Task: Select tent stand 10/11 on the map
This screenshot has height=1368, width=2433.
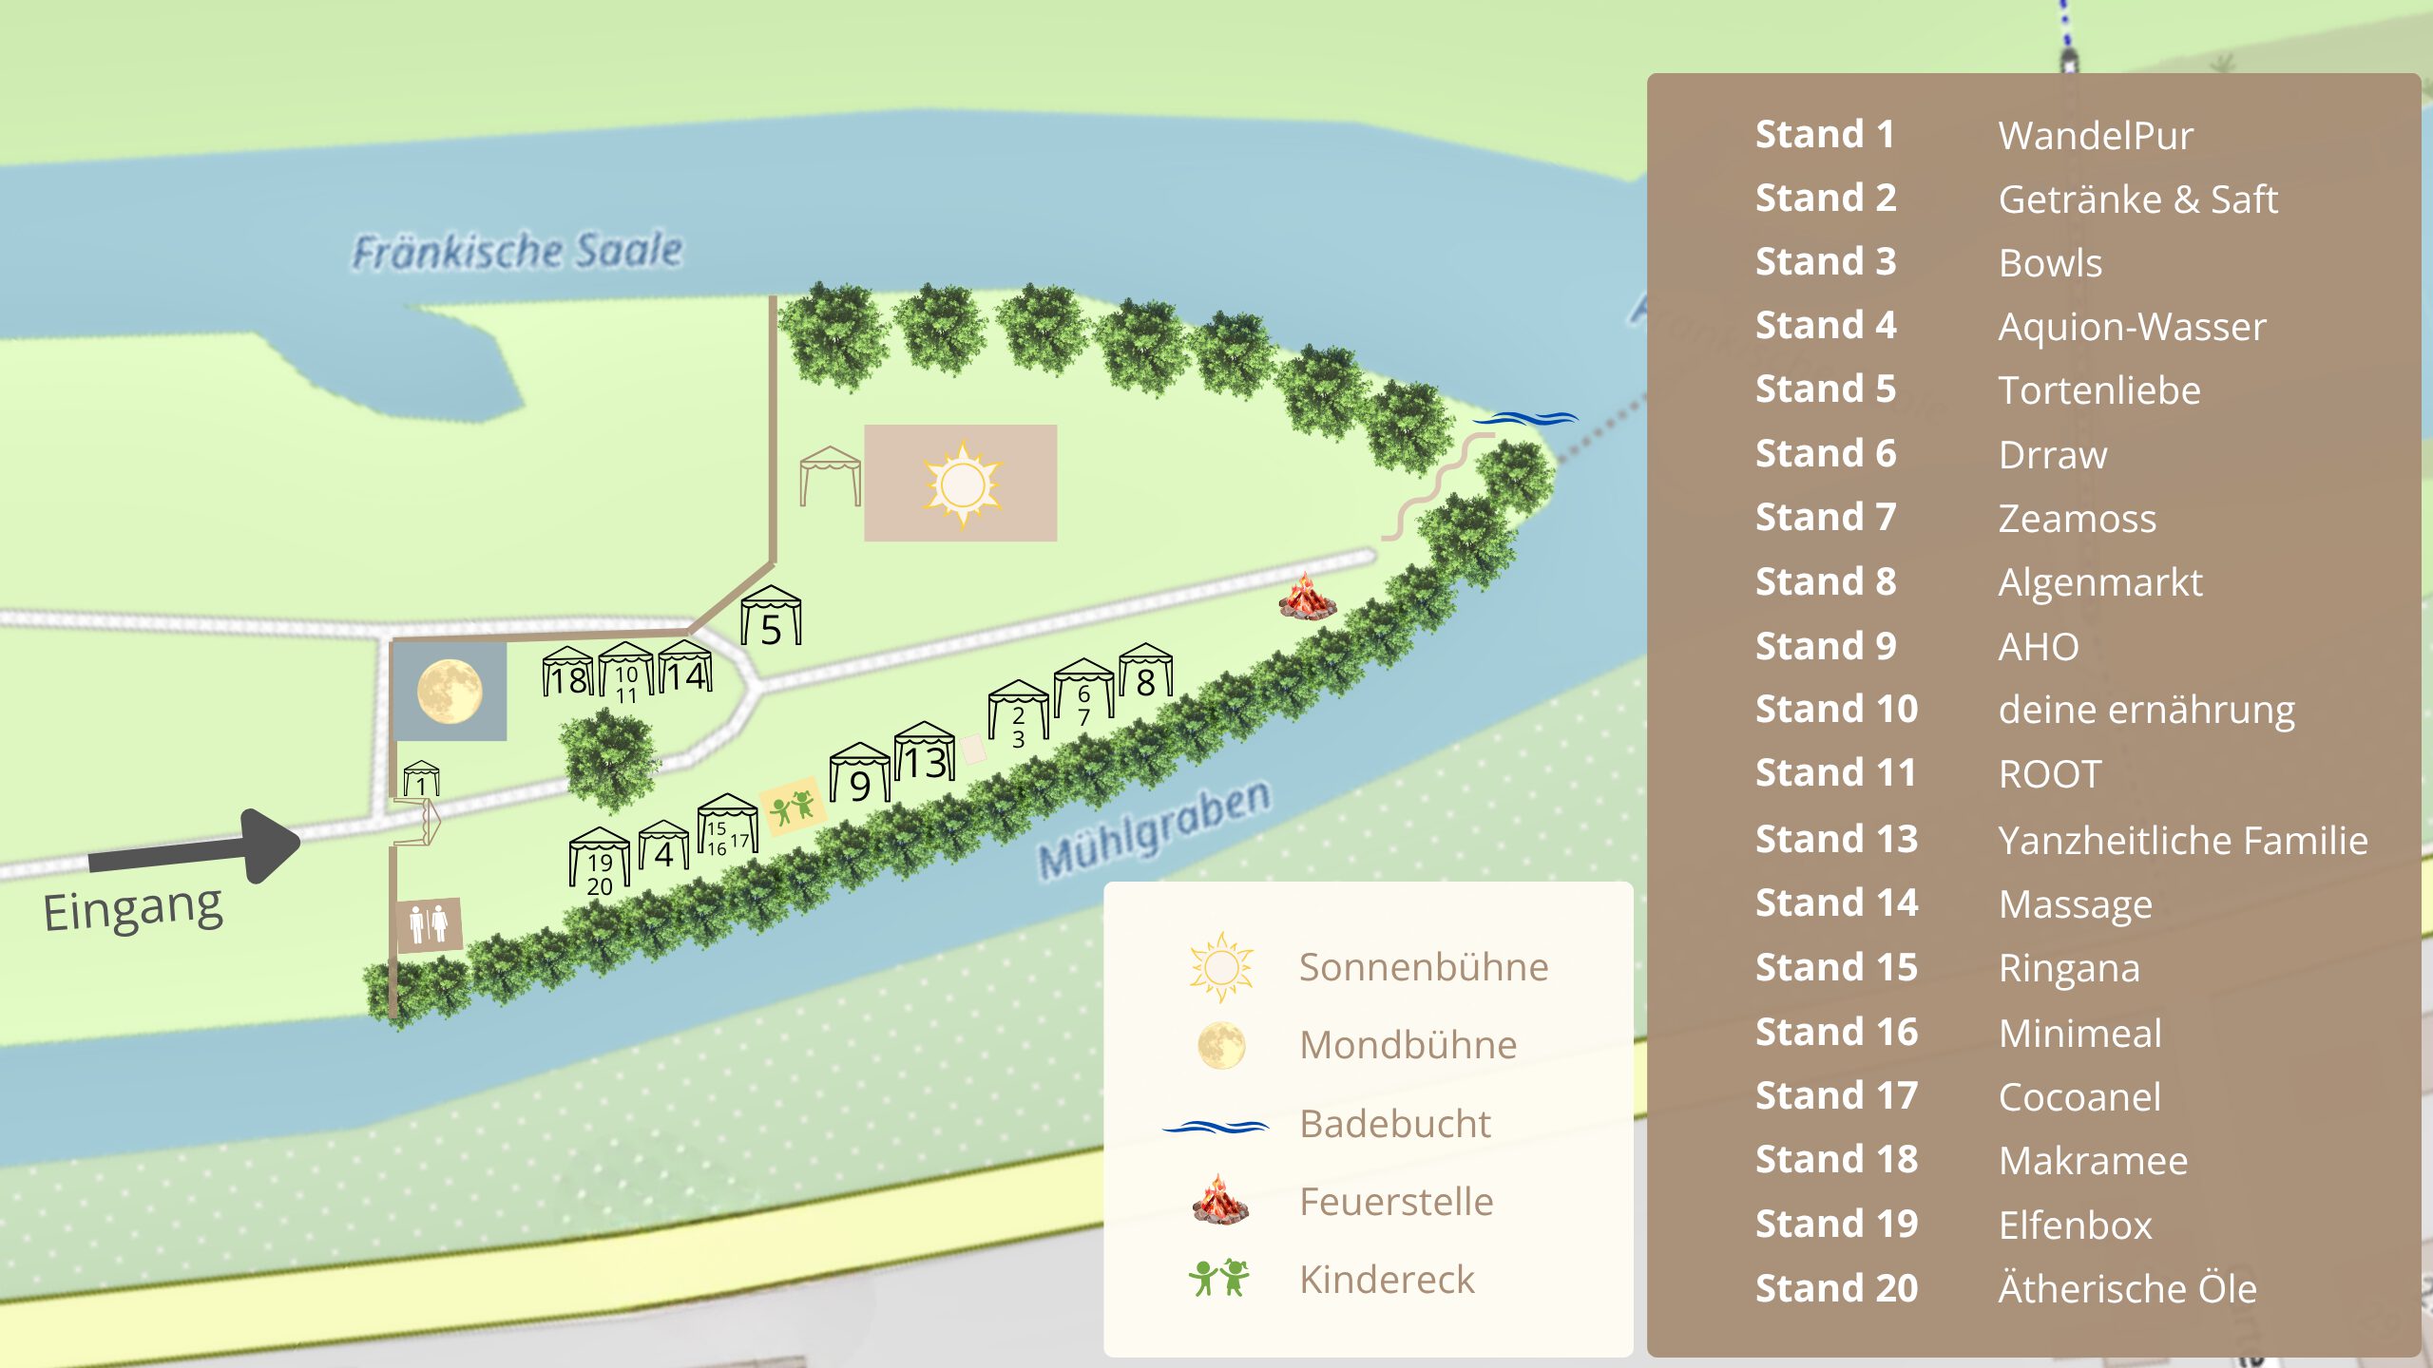Action: [x=626, y=673]
